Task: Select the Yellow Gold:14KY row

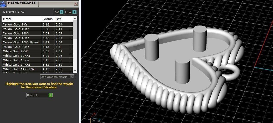Action: click(x=37, y=33)
